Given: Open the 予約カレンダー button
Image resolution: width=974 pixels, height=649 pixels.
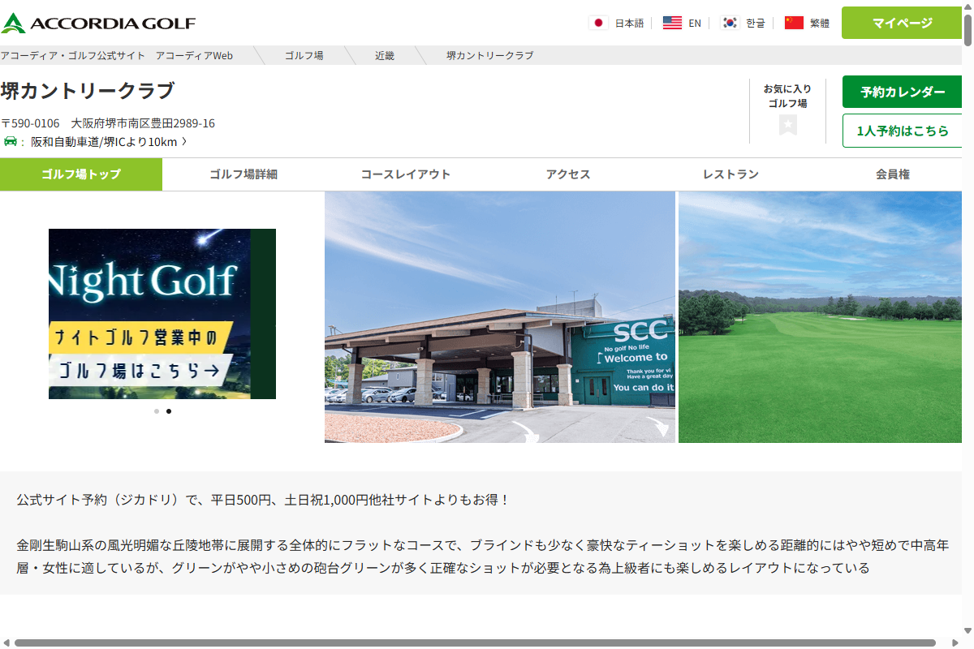Looking at the screenshot, I should (903, 92).
